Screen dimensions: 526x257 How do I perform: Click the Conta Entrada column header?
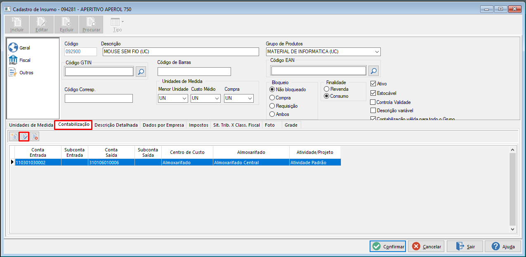click(x=38, y=152)
